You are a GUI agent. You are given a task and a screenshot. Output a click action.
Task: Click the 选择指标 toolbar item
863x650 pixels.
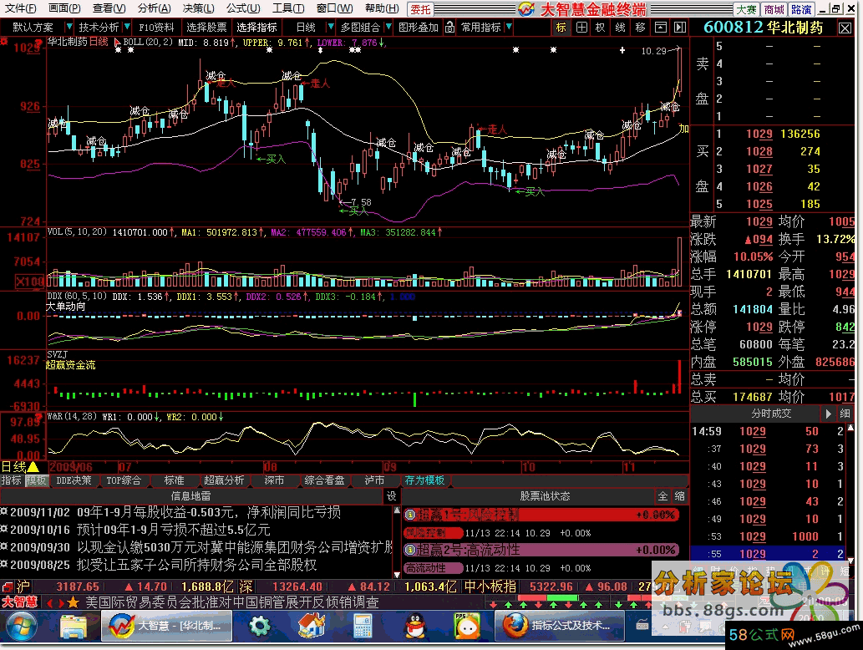257,27
